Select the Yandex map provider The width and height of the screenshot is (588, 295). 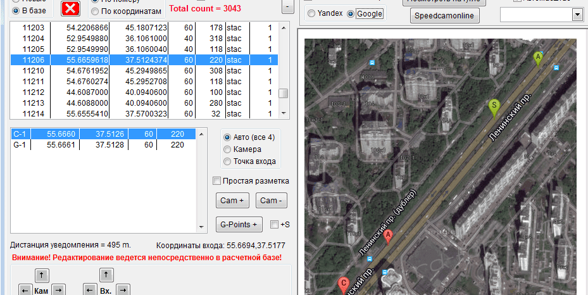click(x=311, y=14)
